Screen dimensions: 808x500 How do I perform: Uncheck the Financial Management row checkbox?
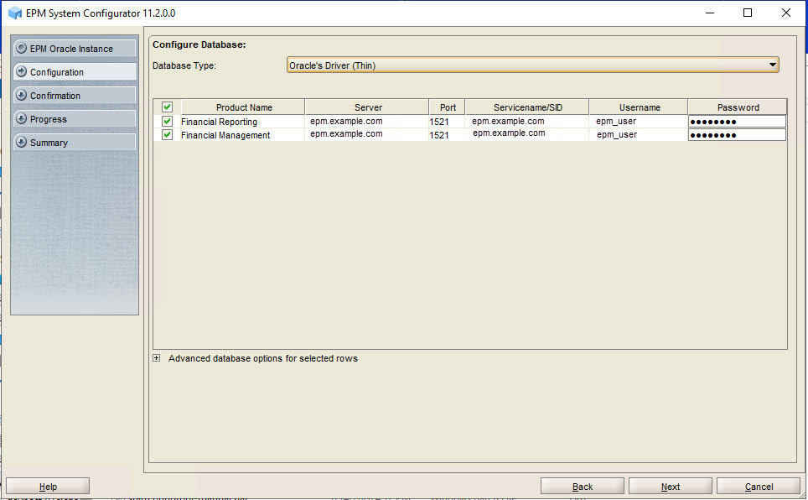[x=167, y=135]
